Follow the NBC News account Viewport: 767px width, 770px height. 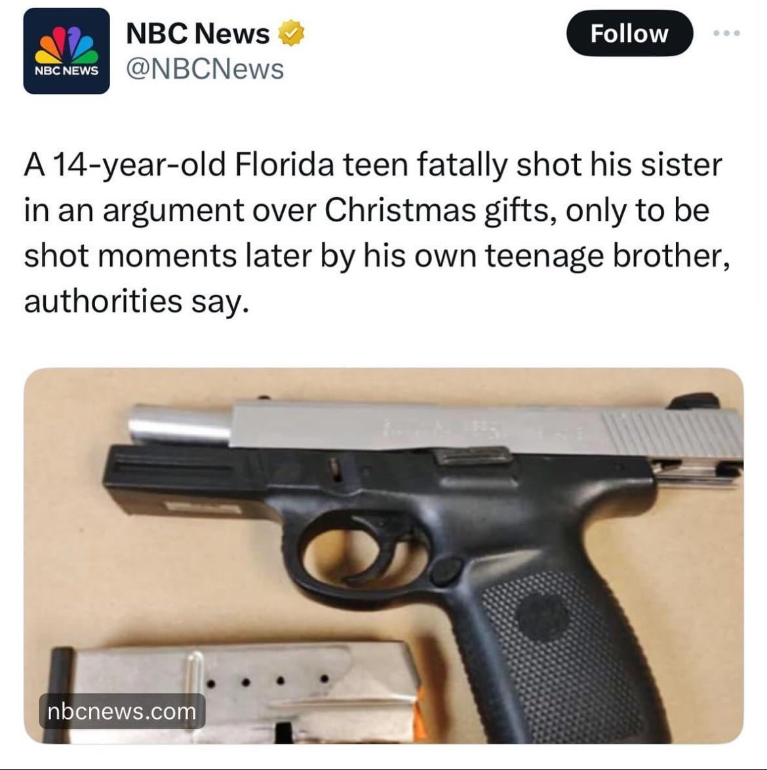click(629, 33)
